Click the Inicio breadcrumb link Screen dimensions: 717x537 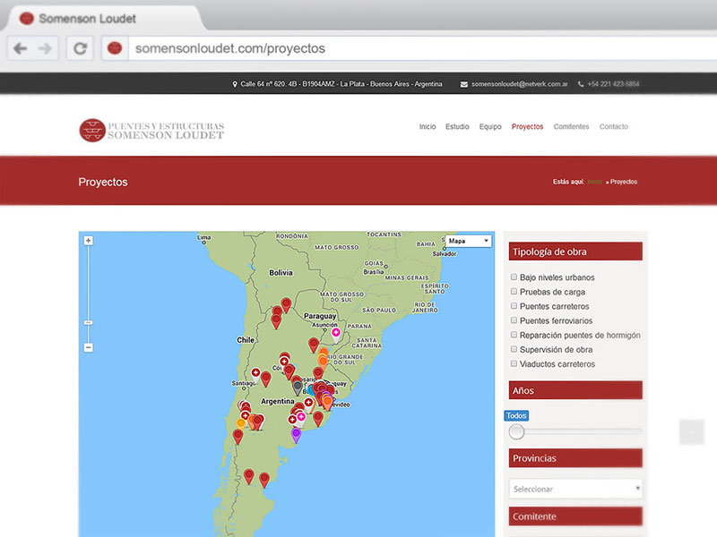click(x=594, y=182)
